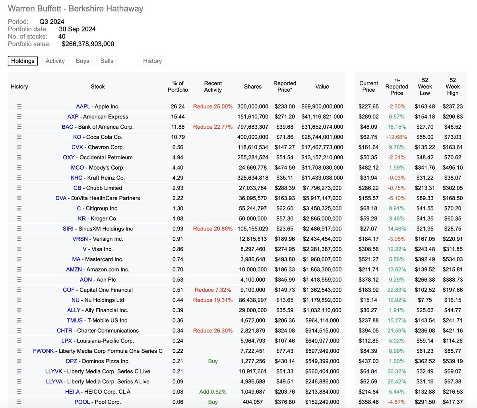The image size is (477, 408).
Task: Open history icon for BAC row
Action: 19,127
